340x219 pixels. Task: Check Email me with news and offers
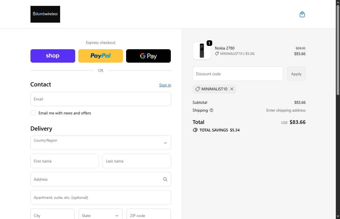tap(33, 113)
